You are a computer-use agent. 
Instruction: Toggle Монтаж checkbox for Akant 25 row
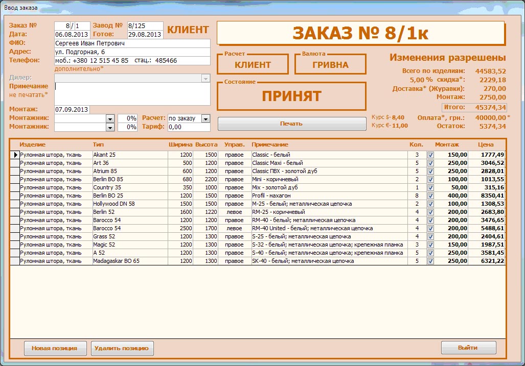tap(430, 155)
